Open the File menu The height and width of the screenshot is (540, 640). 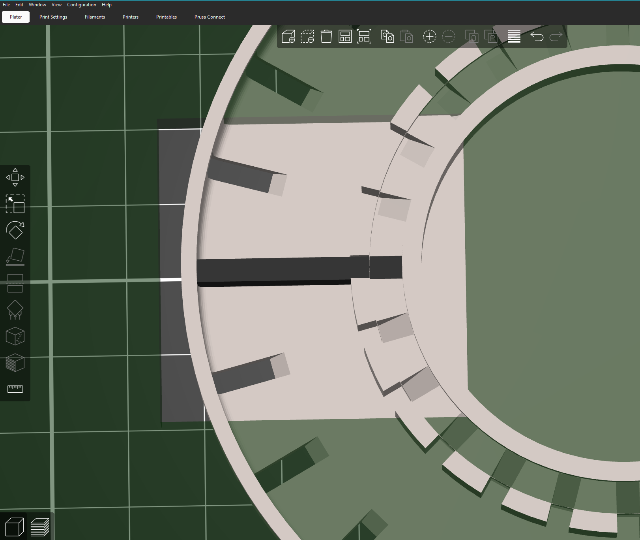[x=6, y=5]
